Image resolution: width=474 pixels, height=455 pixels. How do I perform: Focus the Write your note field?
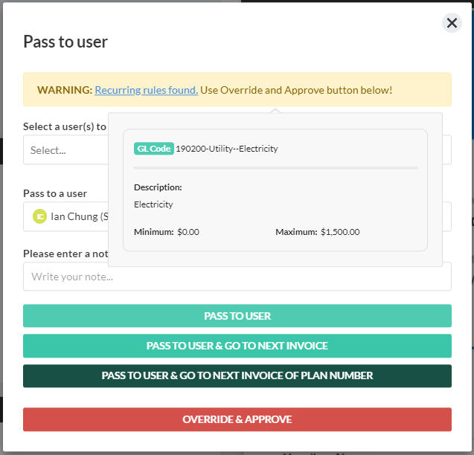tap(237, 277)
